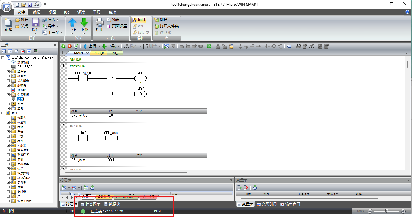Image resolution: width=412 pixels, height=217 pixels.
Task: Switch to the 数据块 bottom panel tab
Action: click(x=112, y=204)
